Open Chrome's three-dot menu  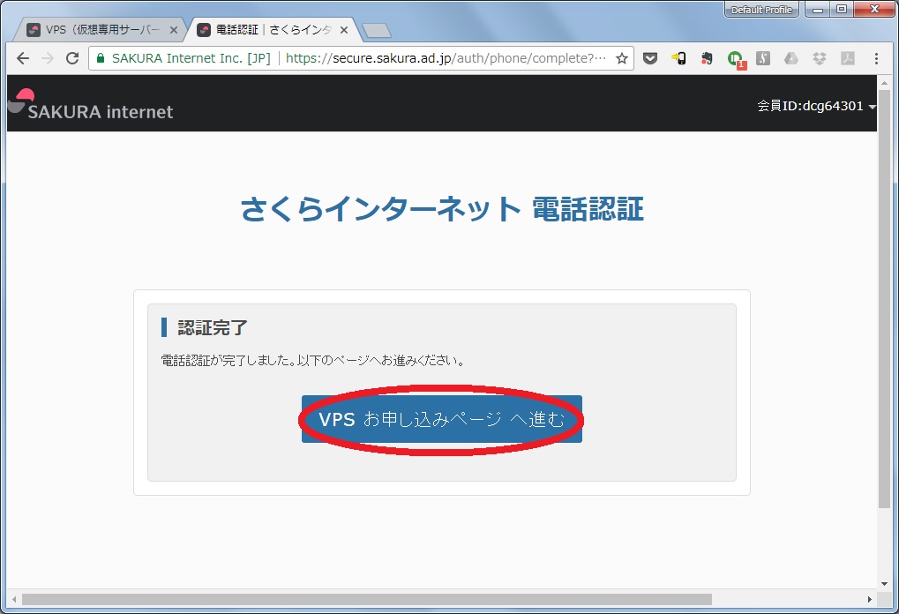pyautogui.click(x=876, y=58)
